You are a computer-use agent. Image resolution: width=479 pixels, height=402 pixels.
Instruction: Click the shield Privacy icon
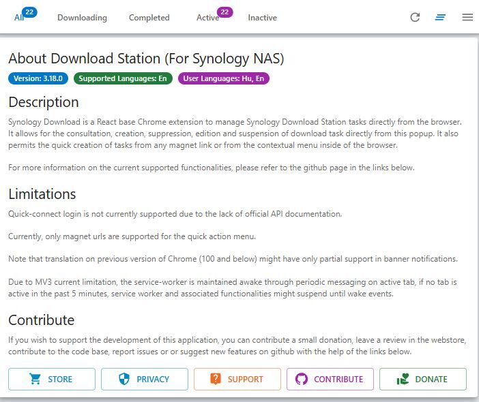124,379
